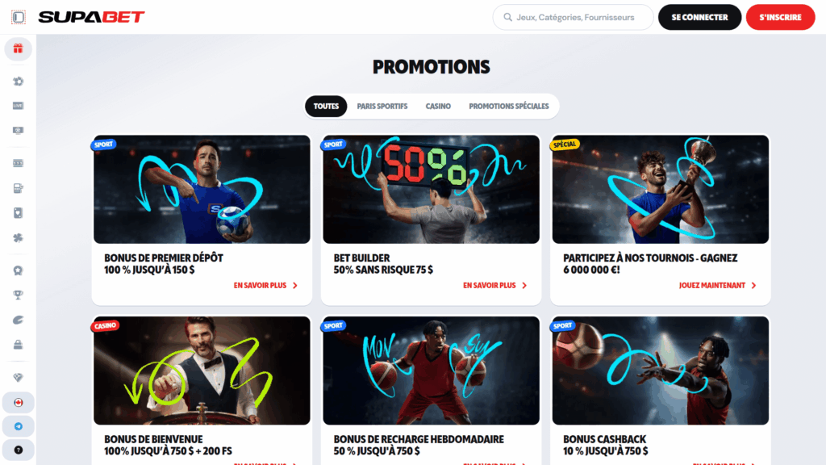Select the Paris Sportifs tab

point(382,106)
